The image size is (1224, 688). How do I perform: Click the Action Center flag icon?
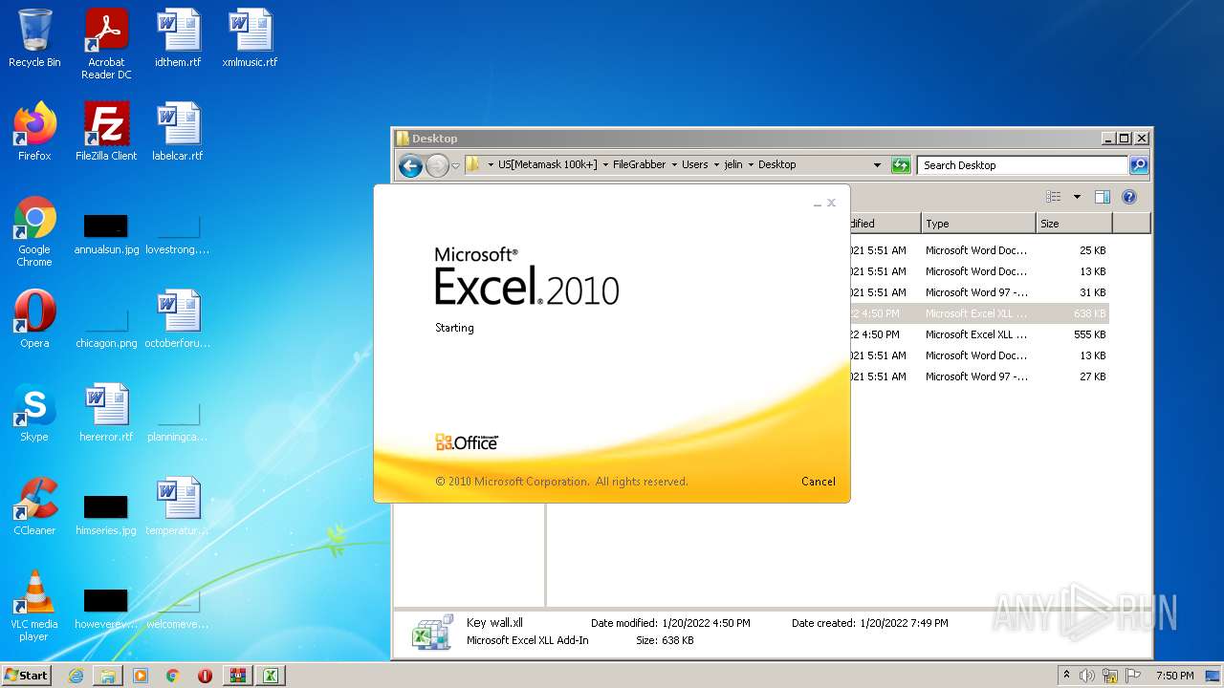[x=1133, y=676]
